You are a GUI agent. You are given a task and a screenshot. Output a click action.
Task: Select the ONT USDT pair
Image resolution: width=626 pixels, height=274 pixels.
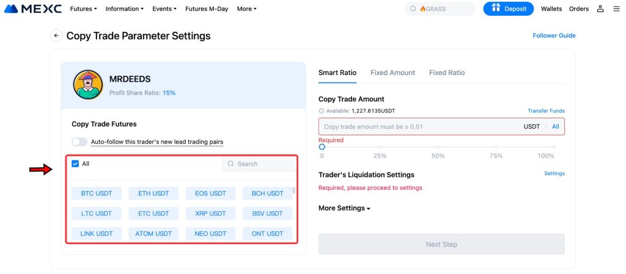tap(268, 234)
